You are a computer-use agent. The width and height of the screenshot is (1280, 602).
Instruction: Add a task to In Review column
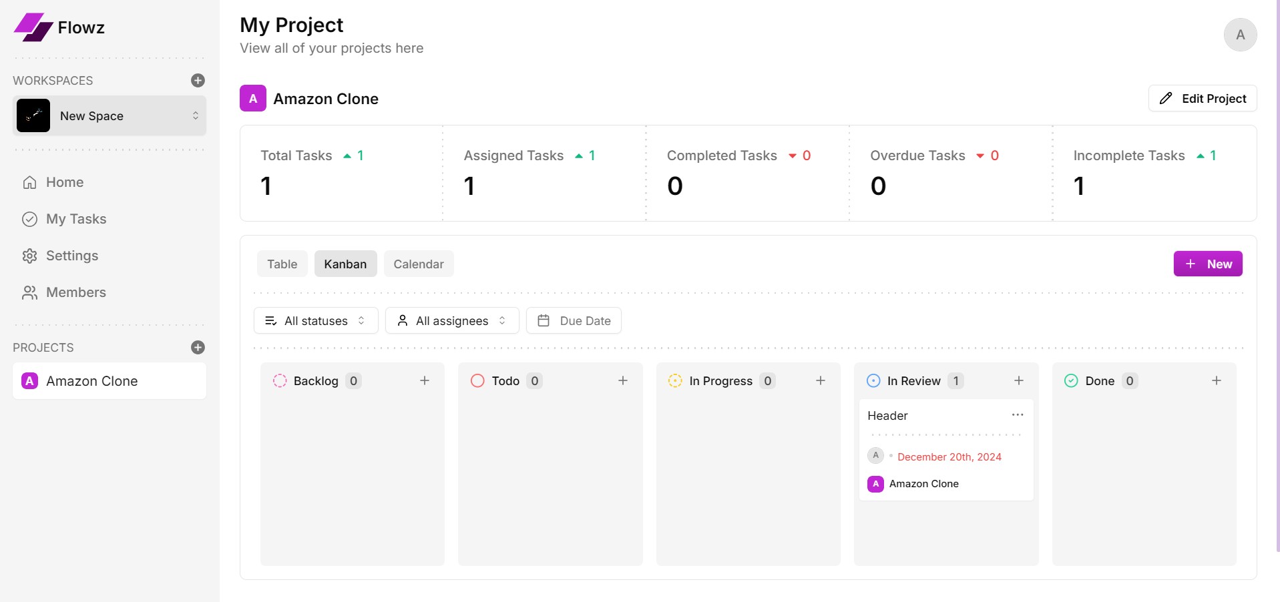click(1018, 380)
